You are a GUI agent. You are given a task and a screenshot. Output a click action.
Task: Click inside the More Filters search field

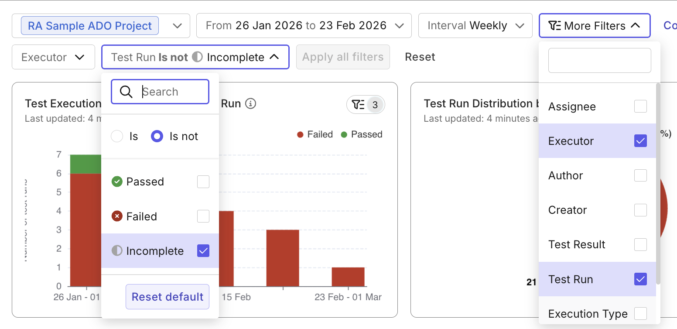[x=599, y=60]
